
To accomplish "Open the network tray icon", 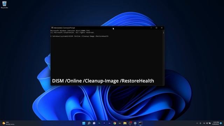I will pos(204,123).
